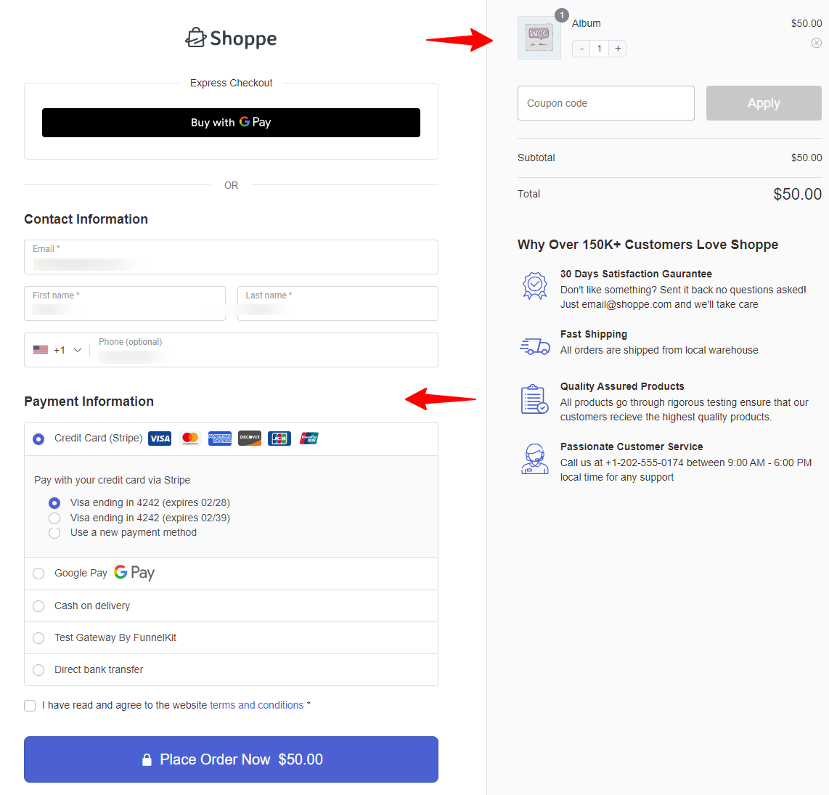Select Google Pay payment option

coord(38,574)
